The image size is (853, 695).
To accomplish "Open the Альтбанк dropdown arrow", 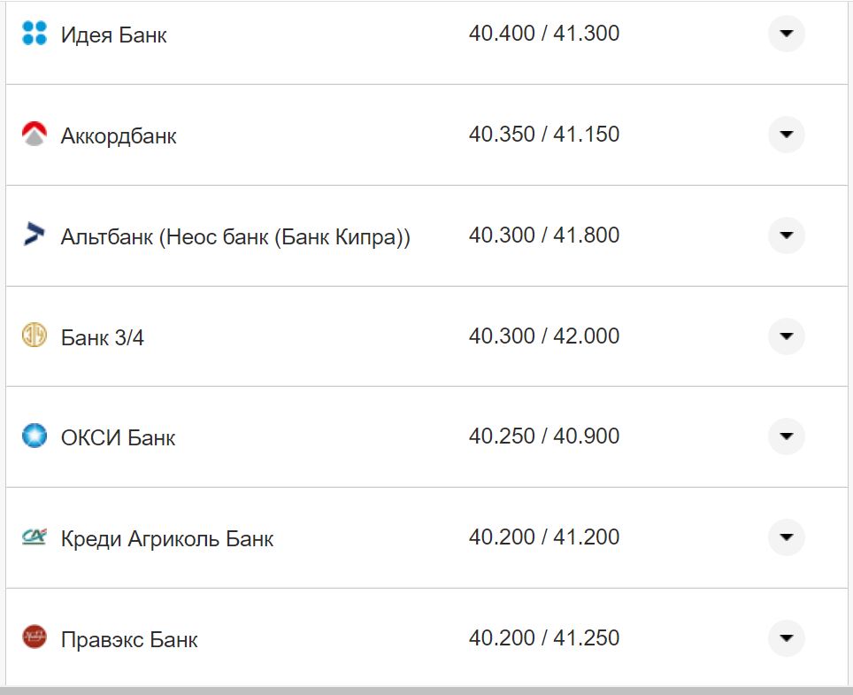I will click(x=786, y=236).
